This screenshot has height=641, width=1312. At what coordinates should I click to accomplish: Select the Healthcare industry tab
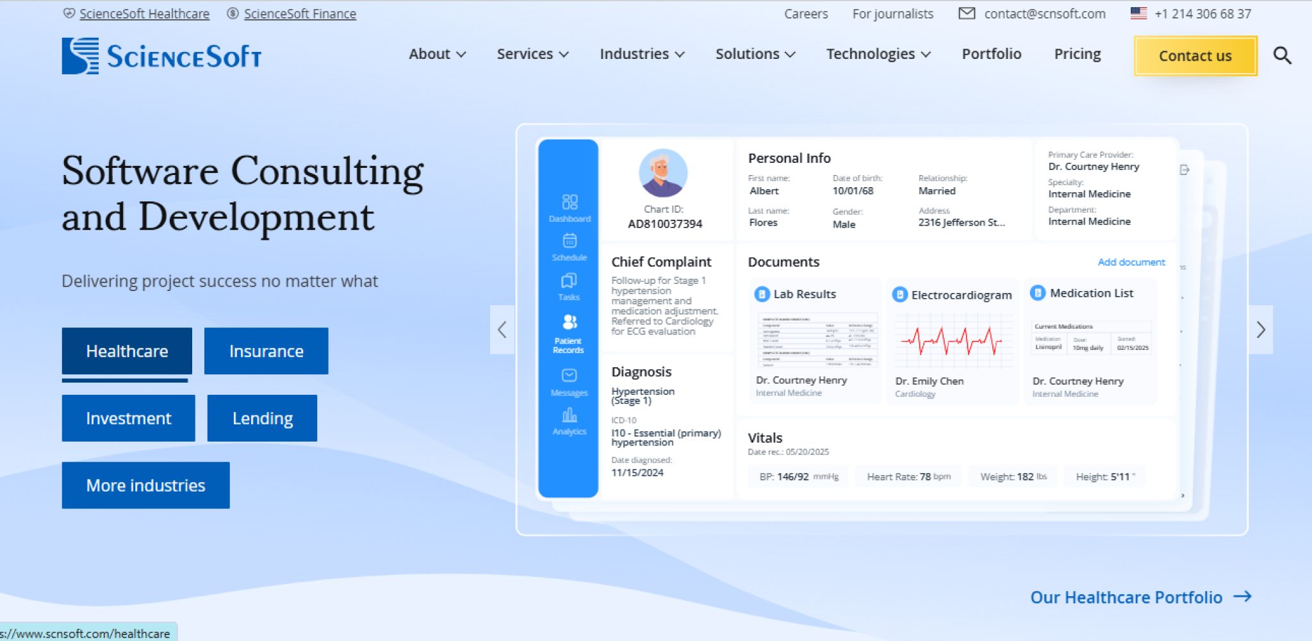127,351
